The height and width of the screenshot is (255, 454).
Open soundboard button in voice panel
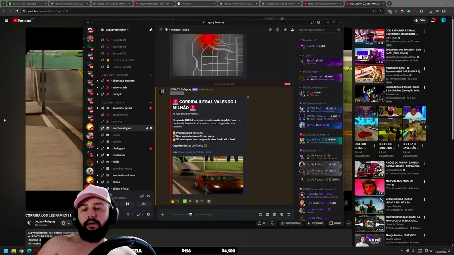tap(144, 204)
